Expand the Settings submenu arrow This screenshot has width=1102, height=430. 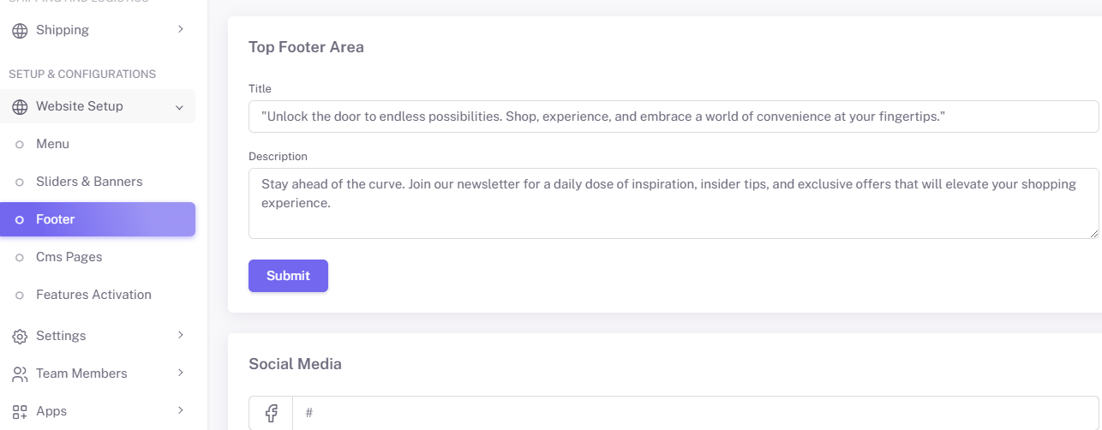pos(180,335)
